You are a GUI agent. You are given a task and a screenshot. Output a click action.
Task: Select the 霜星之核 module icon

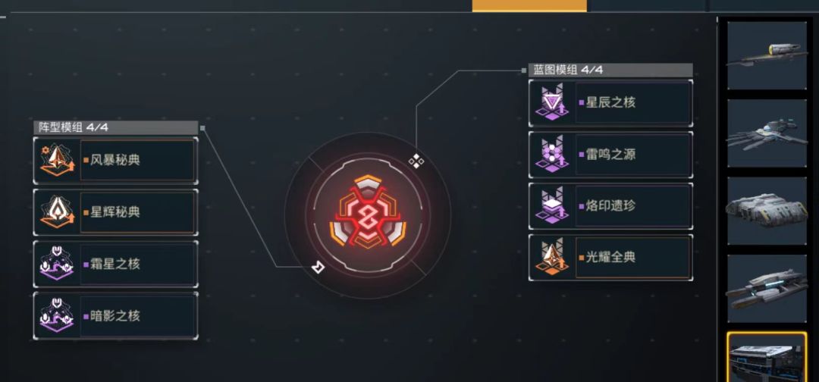tap(58, 264)
